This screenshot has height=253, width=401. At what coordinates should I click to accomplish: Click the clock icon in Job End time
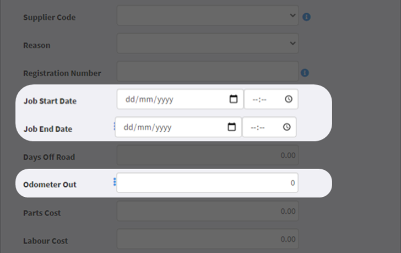coord(286,127)
